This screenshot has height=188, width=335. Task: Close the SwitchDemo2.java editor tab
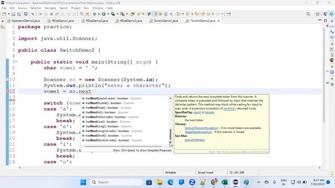pos(219,21)
